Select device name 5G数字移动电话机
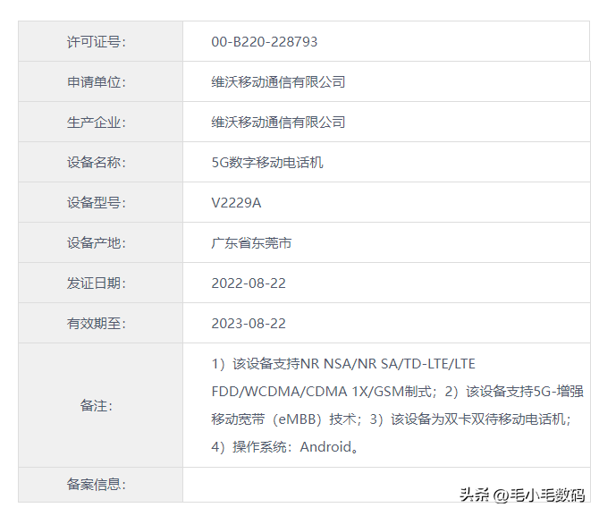Image resolution: width=599 pixels, height=516 pixels. [267, 163]
